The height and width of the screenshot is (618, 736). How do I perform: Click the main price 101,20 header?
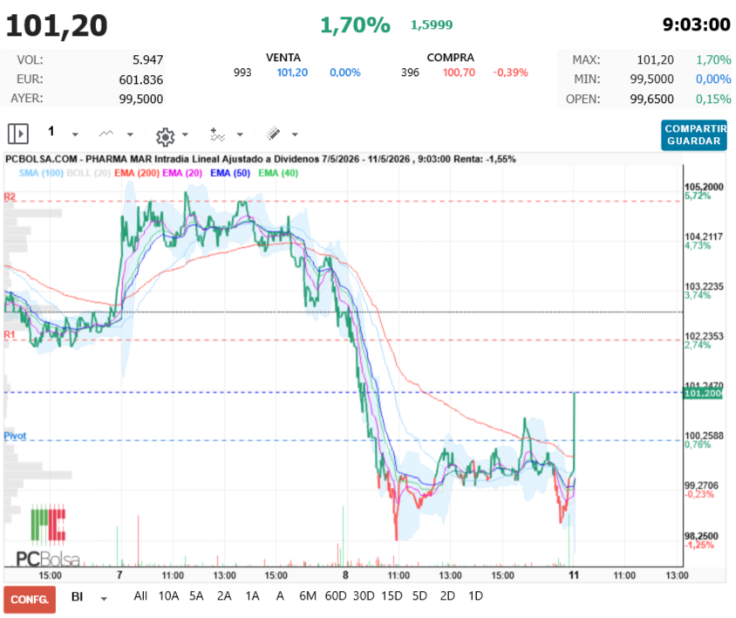[x=57, y=25]
